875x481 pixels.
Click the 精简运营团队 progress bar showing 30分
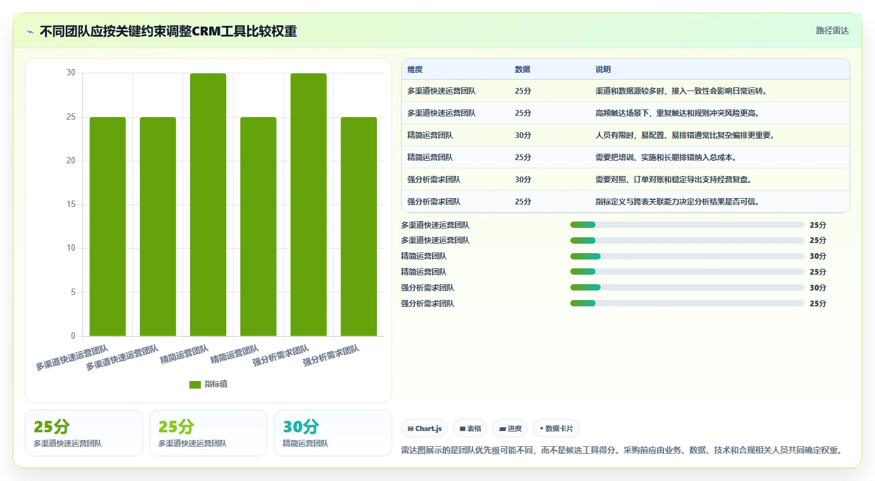click(x=687, y=256)
